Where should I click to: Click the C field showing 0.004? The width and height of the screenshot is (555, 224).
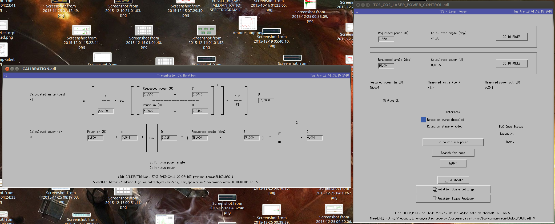(x=315, y=138)
